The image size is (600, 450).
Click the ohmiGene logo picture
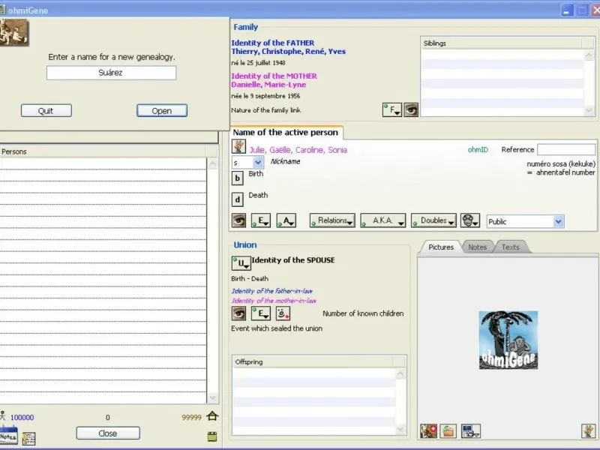pyautogui.click(x=508, y=340)
